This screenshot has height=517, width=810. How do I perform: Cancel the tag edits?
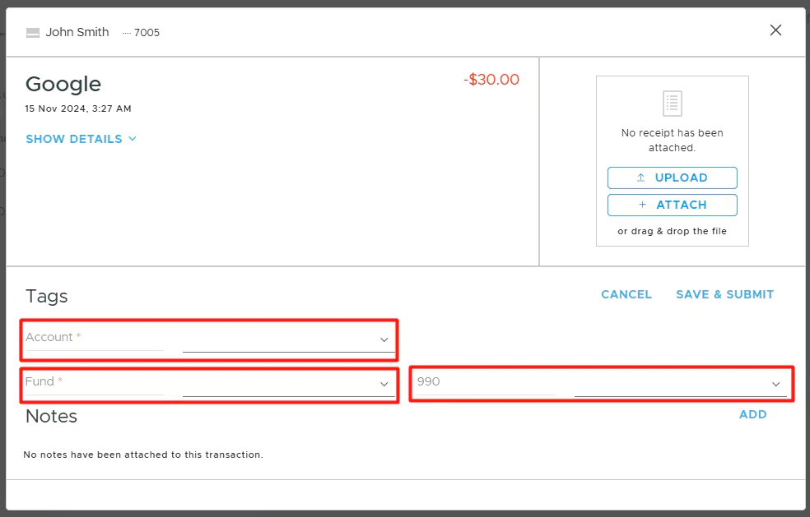click(626, 294)
